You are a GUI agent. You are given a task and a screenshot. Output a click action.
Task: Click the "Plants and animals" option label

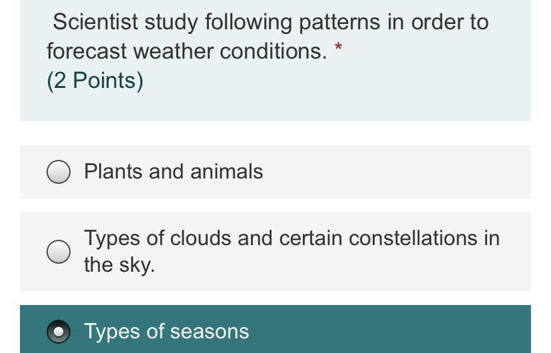pyautogui.click(x=173, y=172)
